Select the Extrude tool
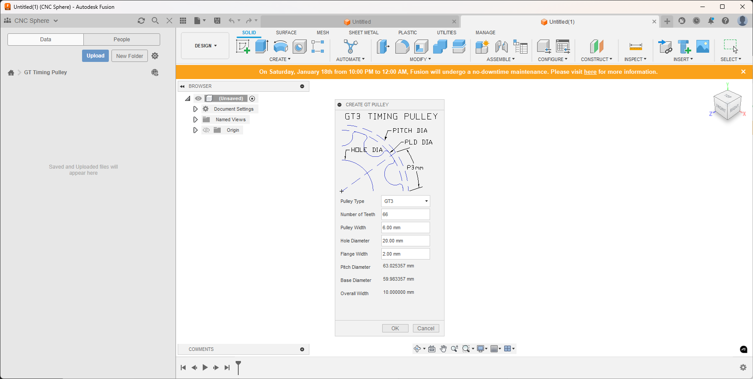This screenshot has height=379, width=753. (262, 47)
